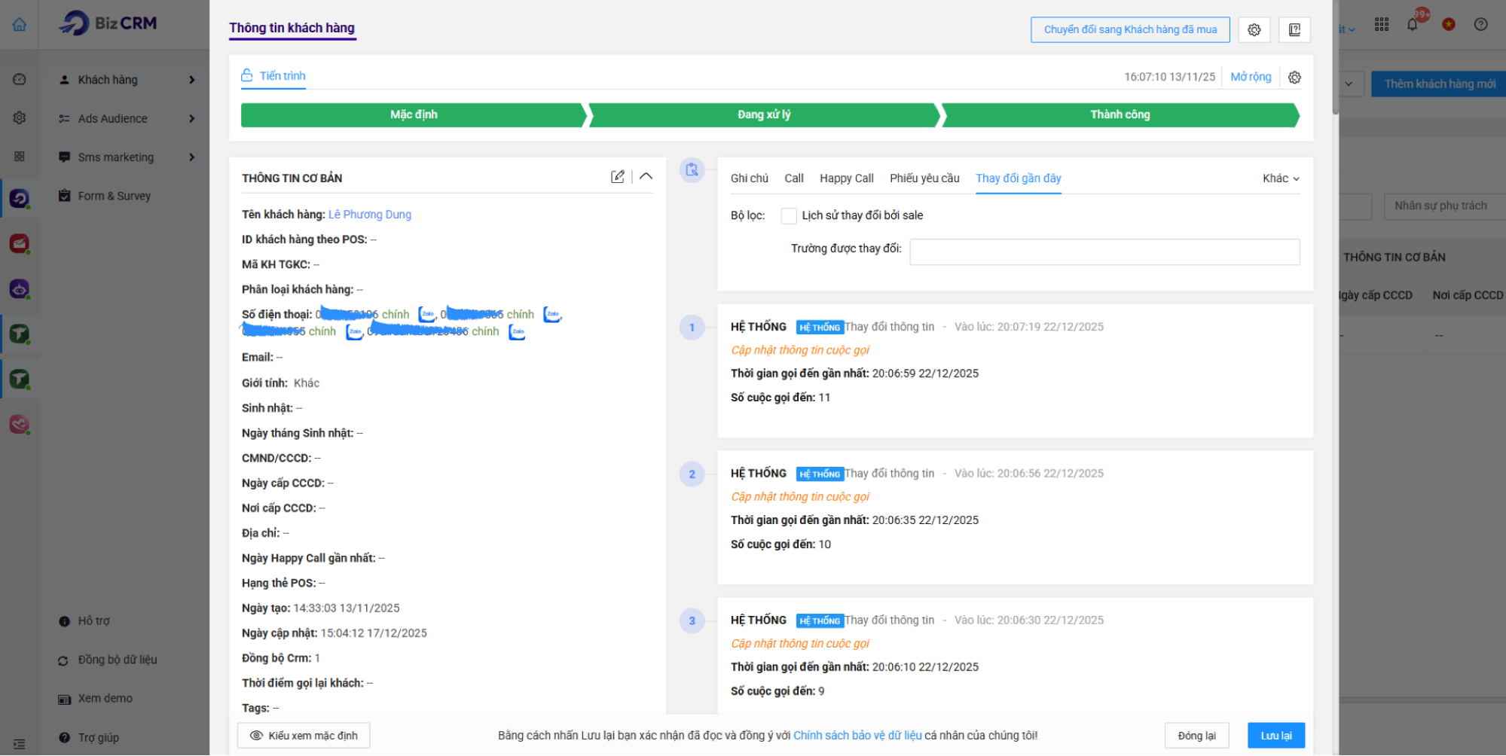Open settings gear next to Chuyển đổi button
The height and width of the screenshot is (756, 1506).
click(x=1254, y=30)
